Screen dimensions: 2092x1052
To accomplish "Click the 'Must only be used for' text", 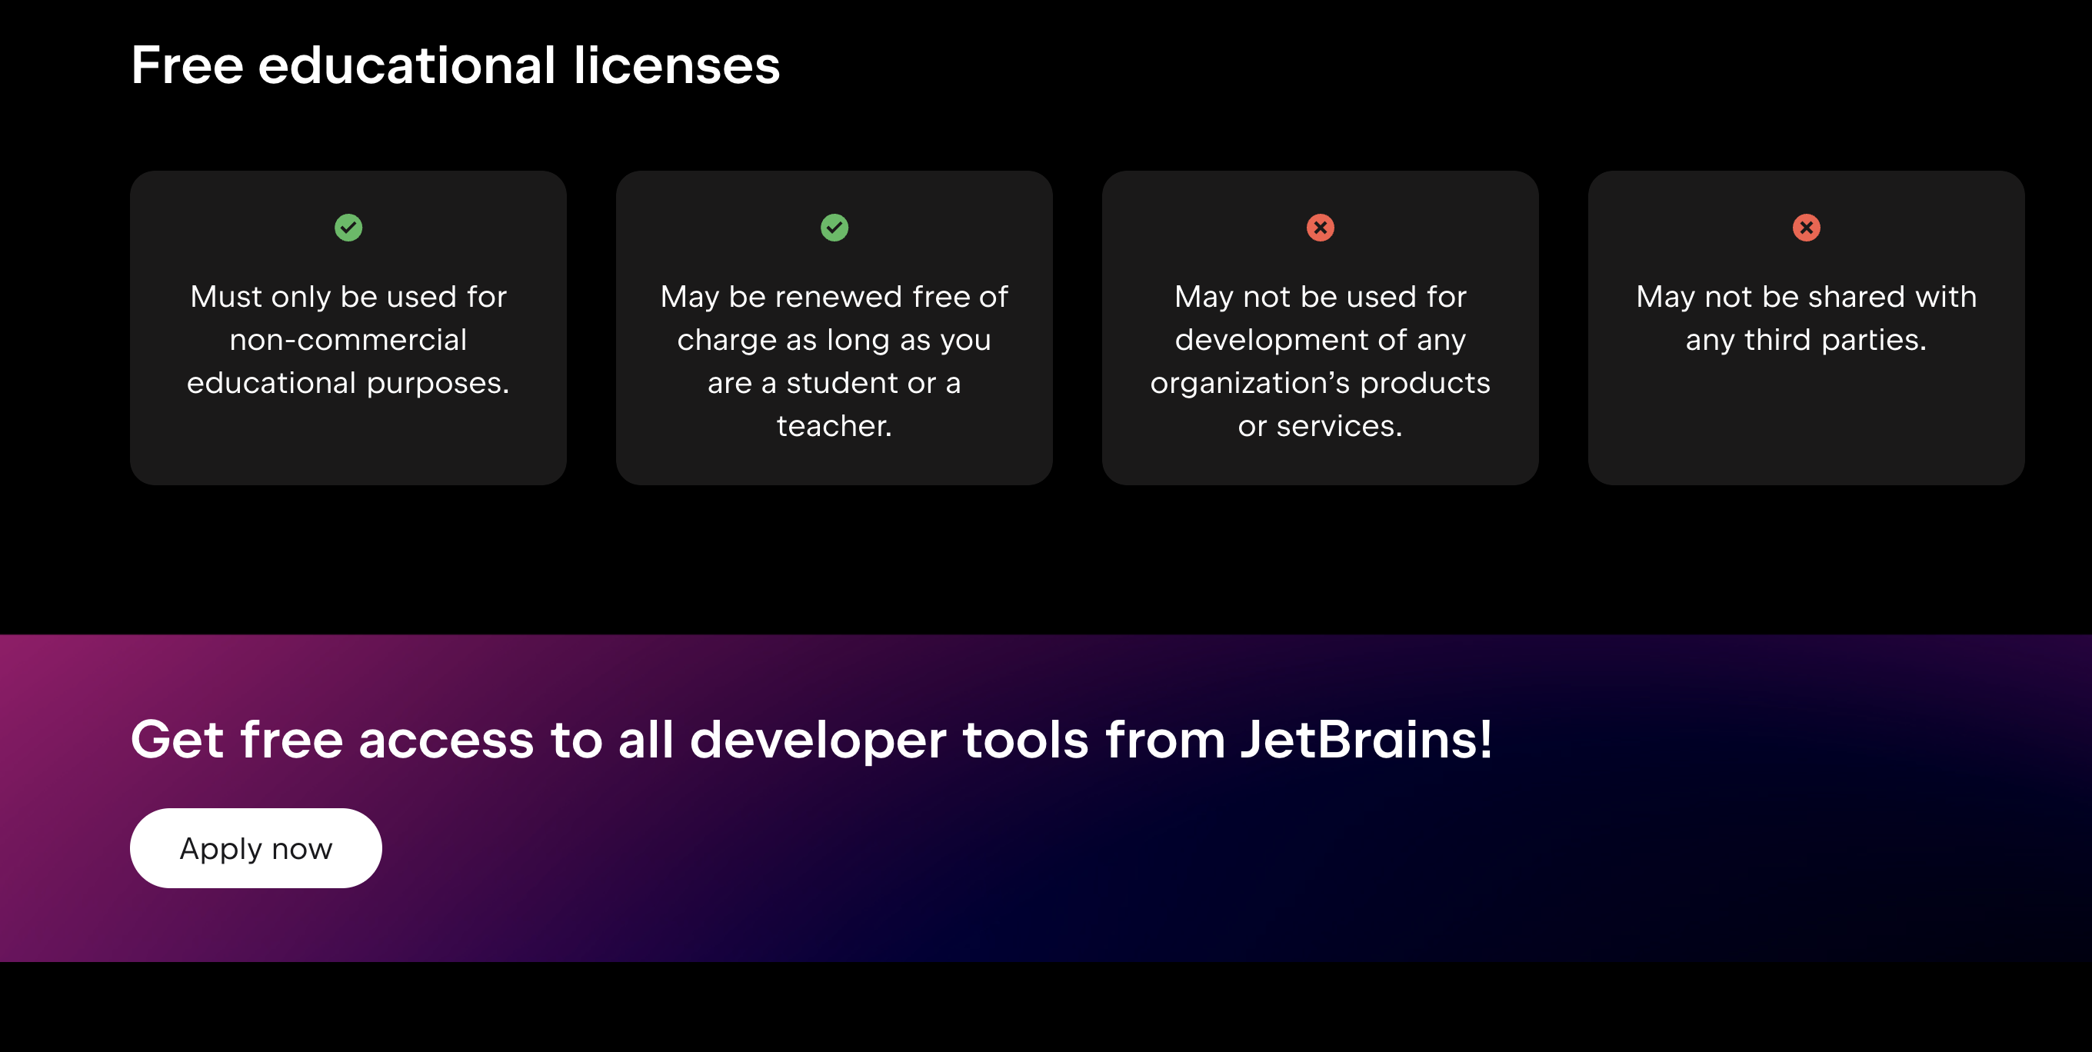I will point(348,296).
